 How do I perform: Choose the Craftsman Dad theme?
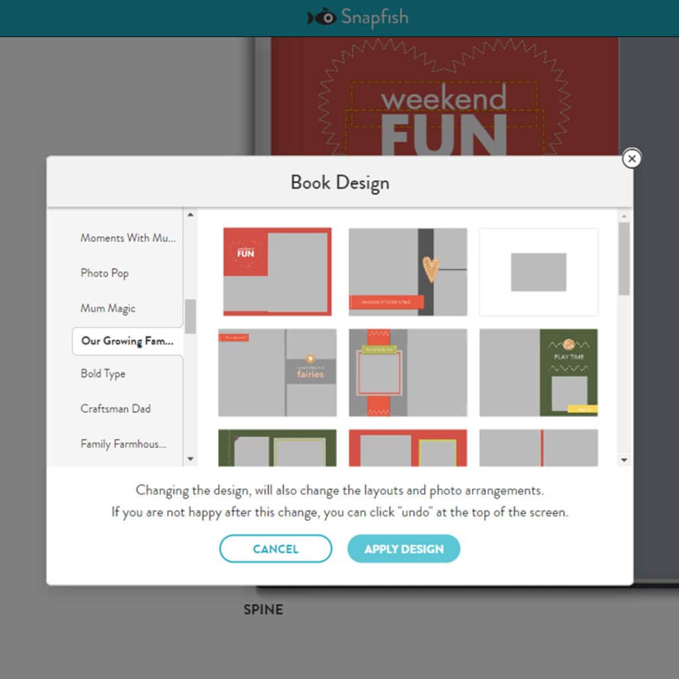tap(115, 408)
